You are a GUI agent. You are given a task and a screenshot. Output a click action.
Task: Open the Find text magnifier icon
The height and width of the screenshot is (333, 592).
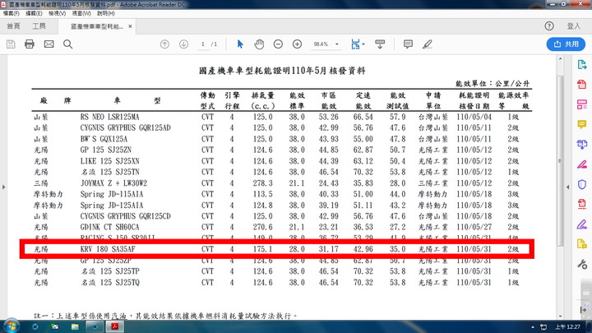pos(68,44)
